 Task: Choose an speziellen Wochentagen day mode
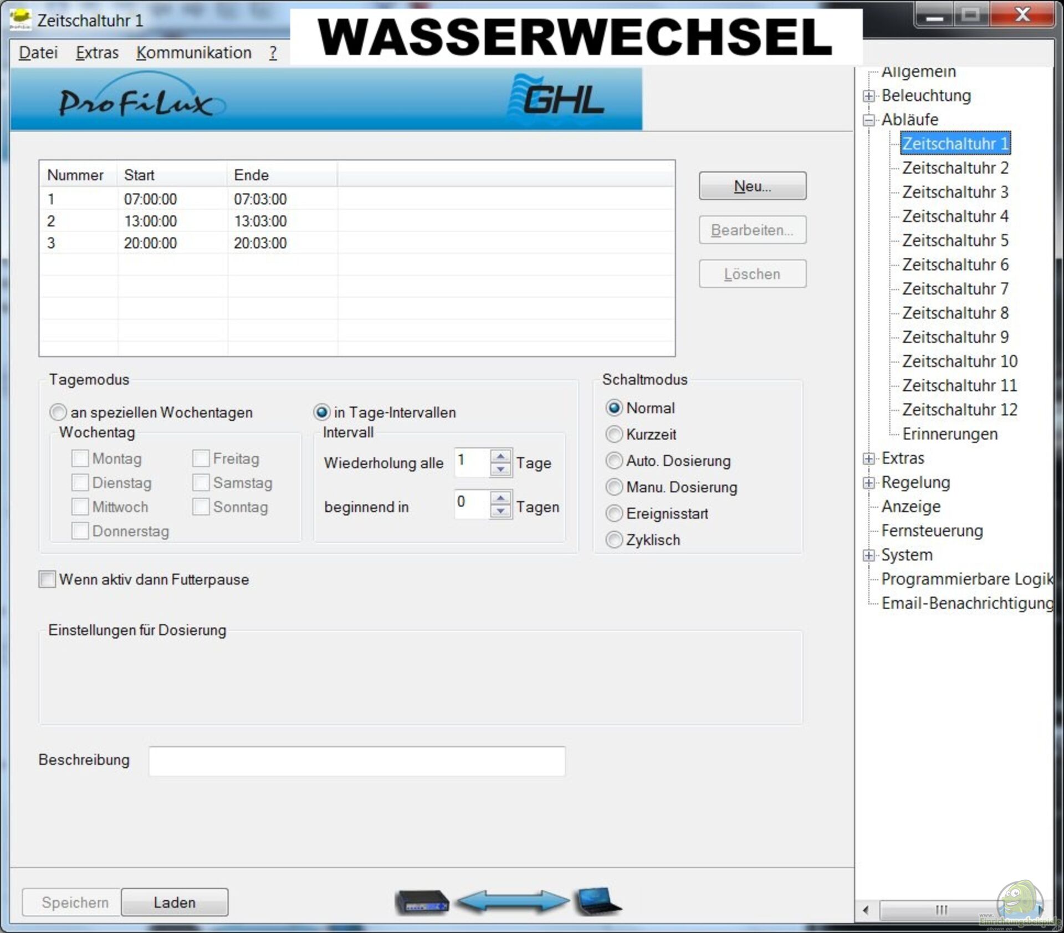tap(58, 412)
